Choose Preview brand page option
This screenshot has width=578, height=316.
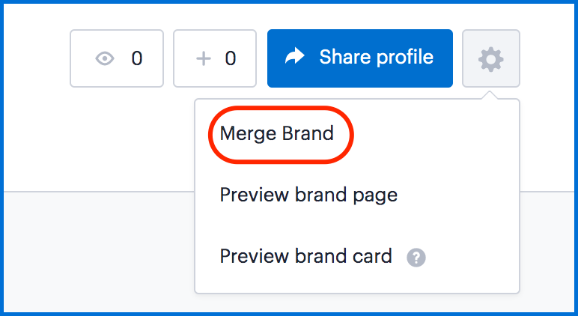pos(308,195)
